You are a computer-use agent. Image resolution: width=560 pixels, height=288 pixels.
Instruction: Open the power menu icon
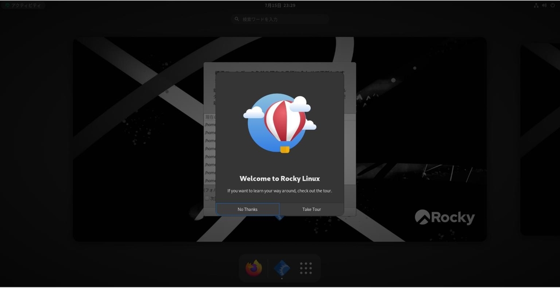553,6
